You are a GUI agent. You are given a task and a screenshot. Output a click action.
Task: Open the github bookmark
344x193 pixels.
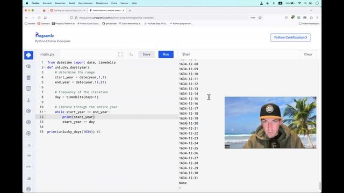click(x=110, y=24)
